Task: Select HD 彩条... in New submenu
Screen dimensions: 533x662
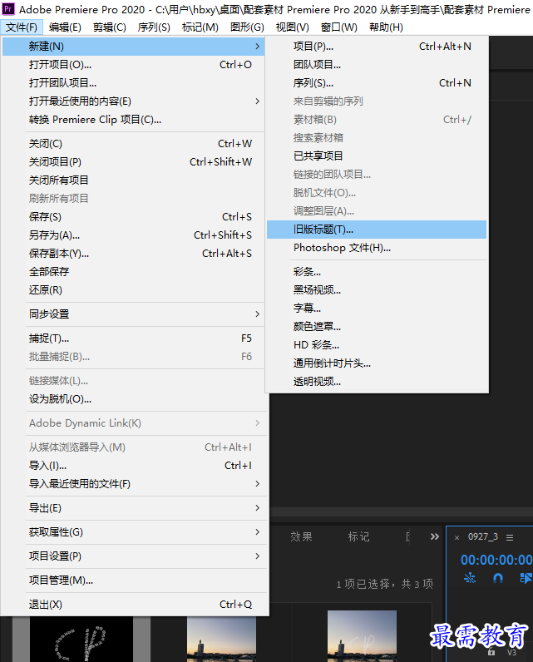Action: 377,345
